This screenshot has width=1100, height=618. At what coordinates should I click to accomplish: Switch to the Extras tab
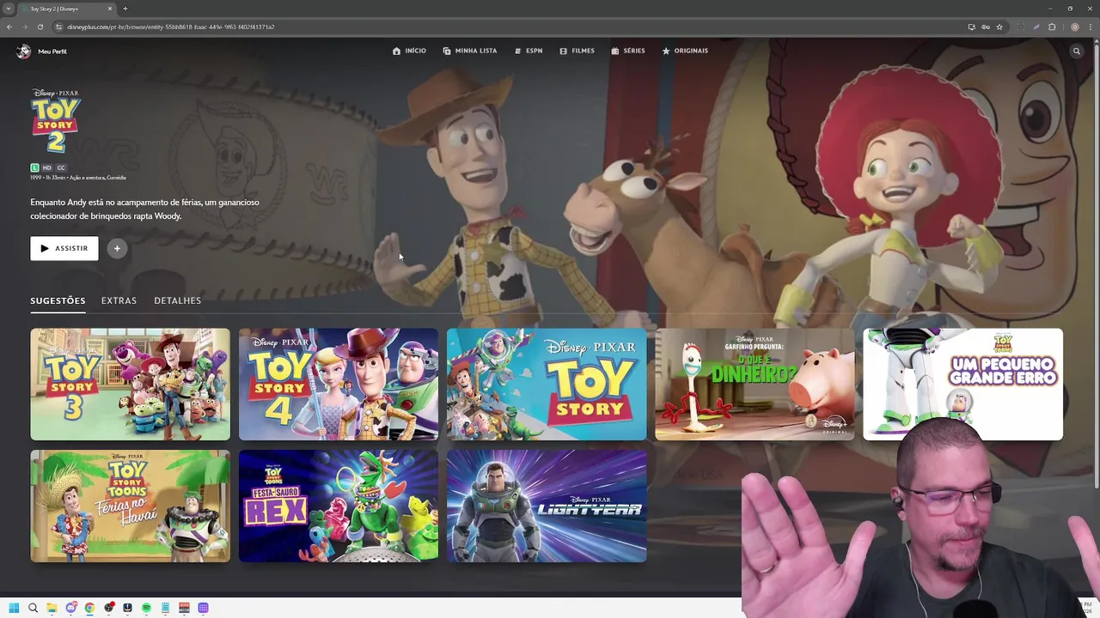(119, 300)
